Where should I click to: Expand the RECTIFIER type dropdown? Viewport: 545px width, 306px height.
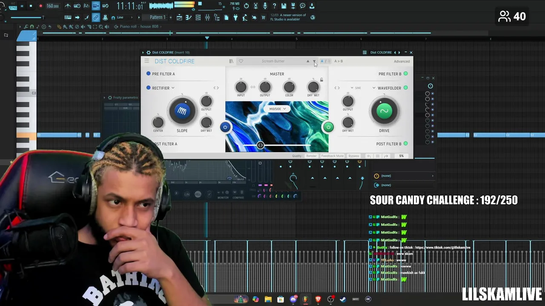(x=173, y=88)
